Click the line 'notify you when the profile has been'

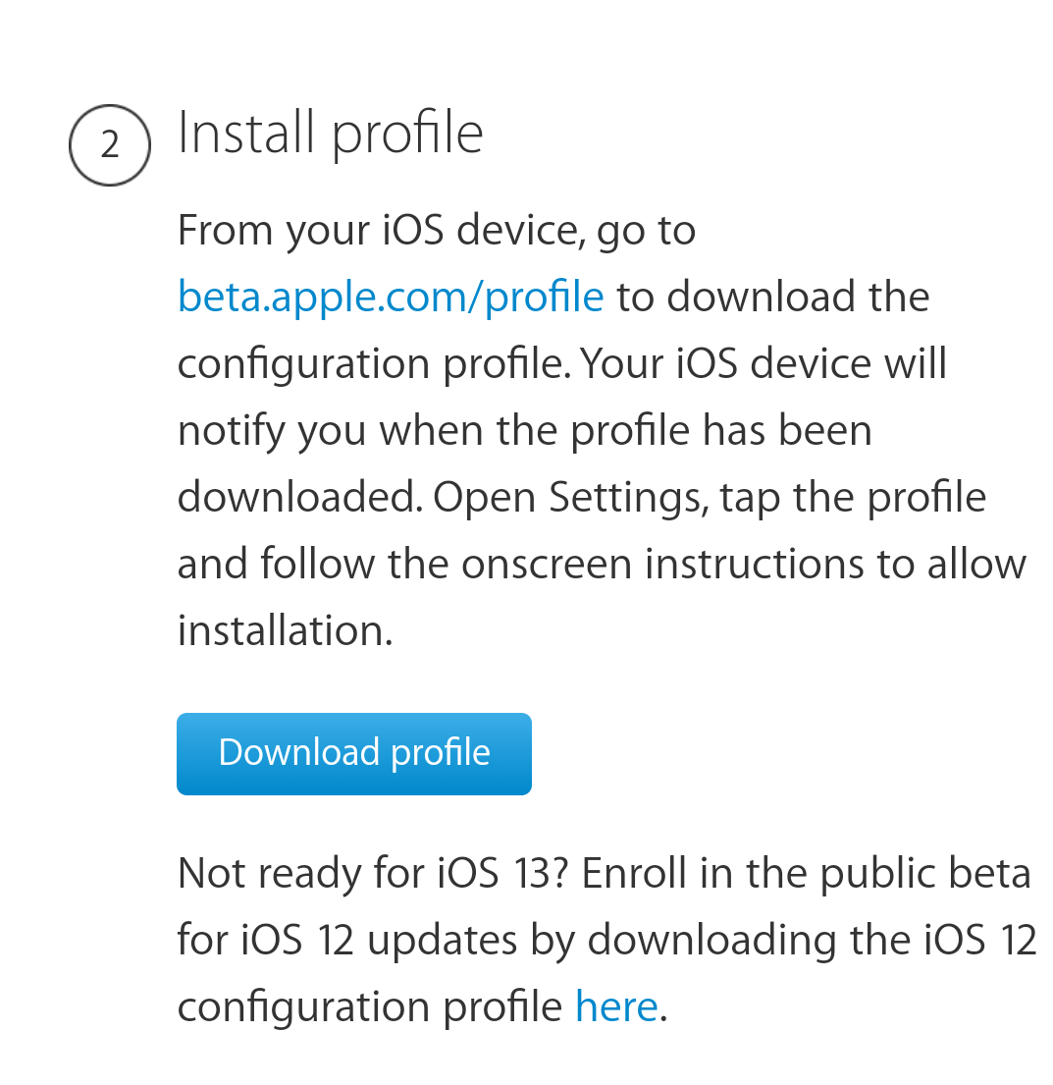[x=525, y=432]
